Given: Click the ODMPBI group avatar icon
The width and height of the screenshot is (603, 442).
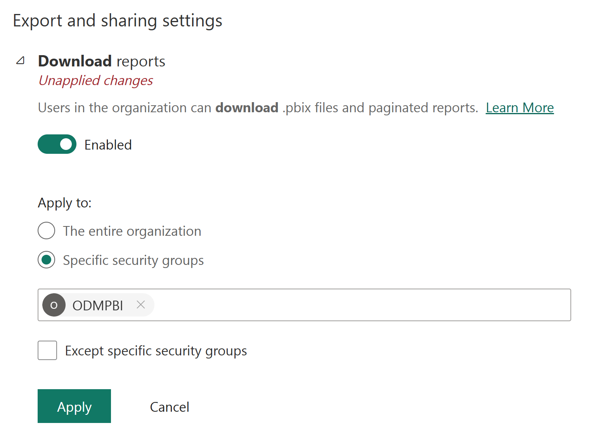Looking at the screenshot, I should point(54,305).
